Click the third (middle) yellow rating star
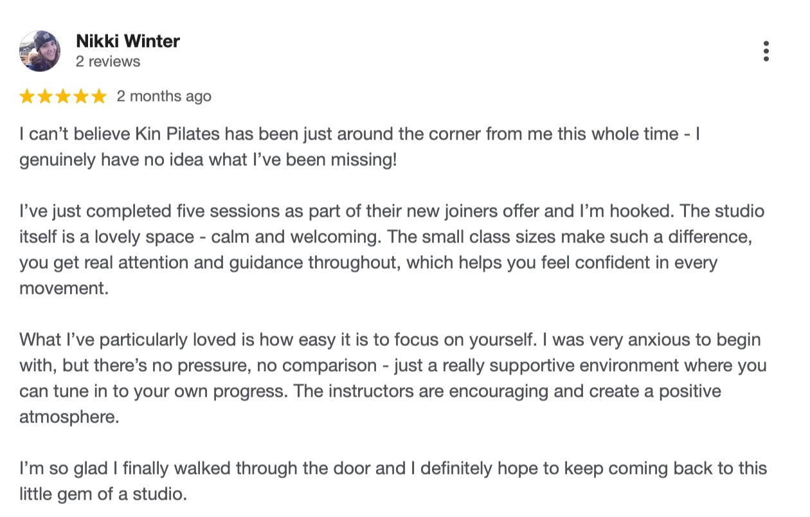Screen dimensions: 810x517 tap(63, 96)
